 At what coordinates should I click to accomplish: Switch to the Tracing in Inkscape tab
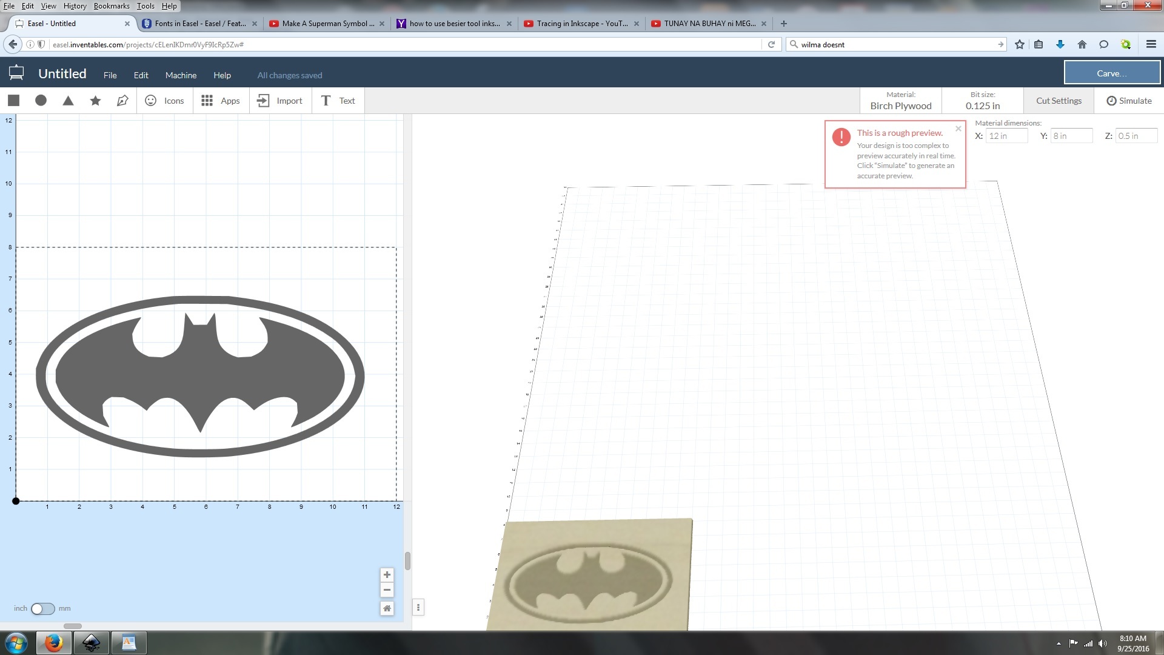[x=576, y=24]
